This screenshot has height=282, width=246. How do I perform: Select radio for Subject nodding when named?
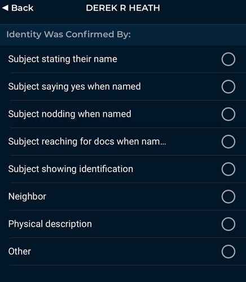coord(229,114)
